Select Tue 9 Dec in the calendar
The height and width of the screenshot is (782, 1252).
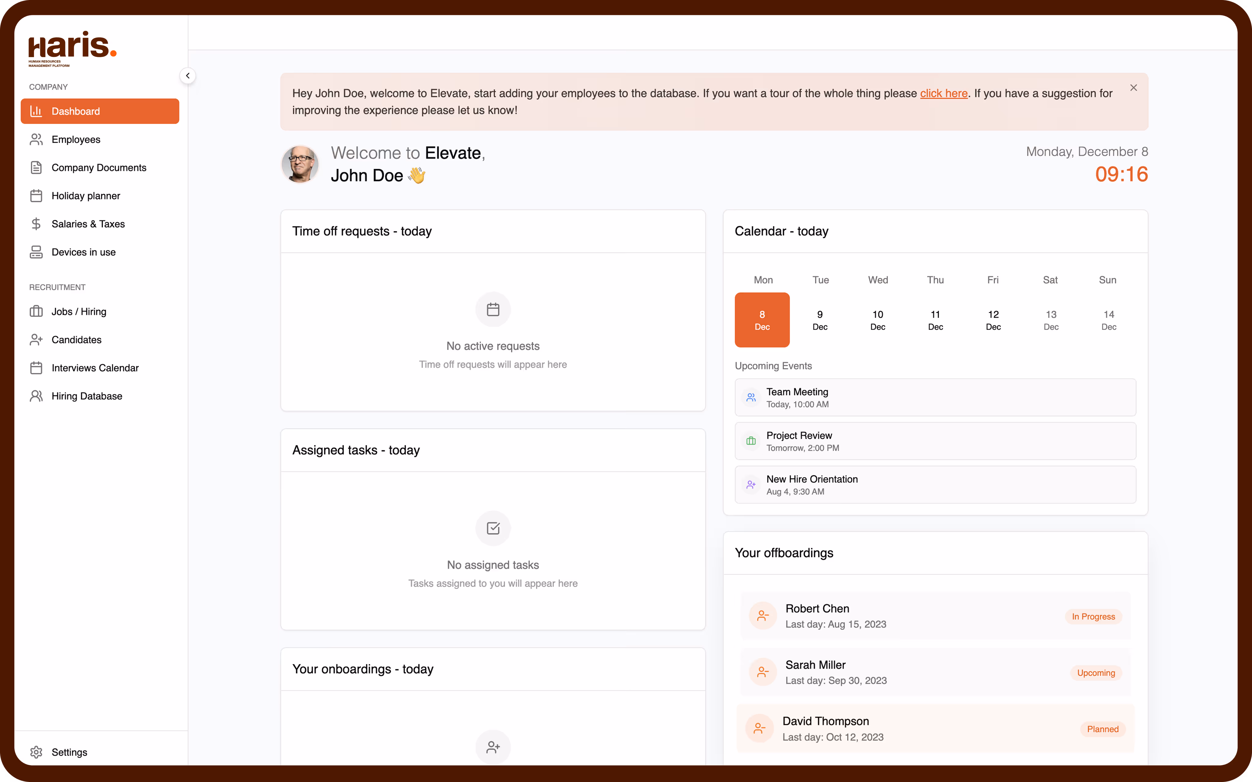coord(820,320)
